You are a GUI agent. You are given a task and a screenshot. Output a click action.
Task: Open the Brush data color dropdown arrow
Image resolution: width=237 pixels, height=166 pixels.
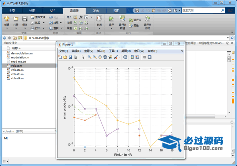(x=120, y=57)
